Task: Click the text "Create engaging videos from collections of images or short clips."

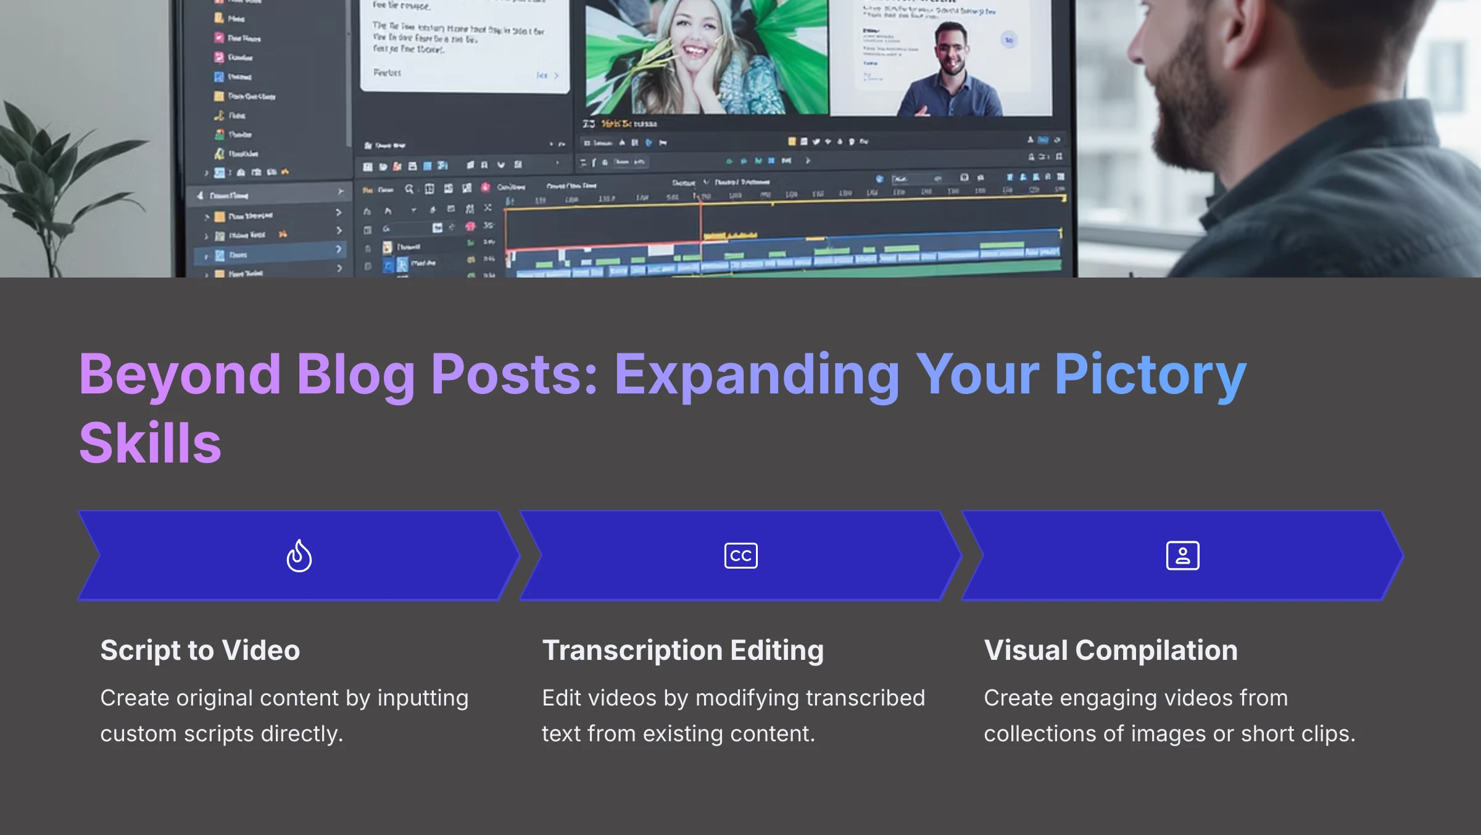Action: pyautogui.click(x=1169, y=715)
